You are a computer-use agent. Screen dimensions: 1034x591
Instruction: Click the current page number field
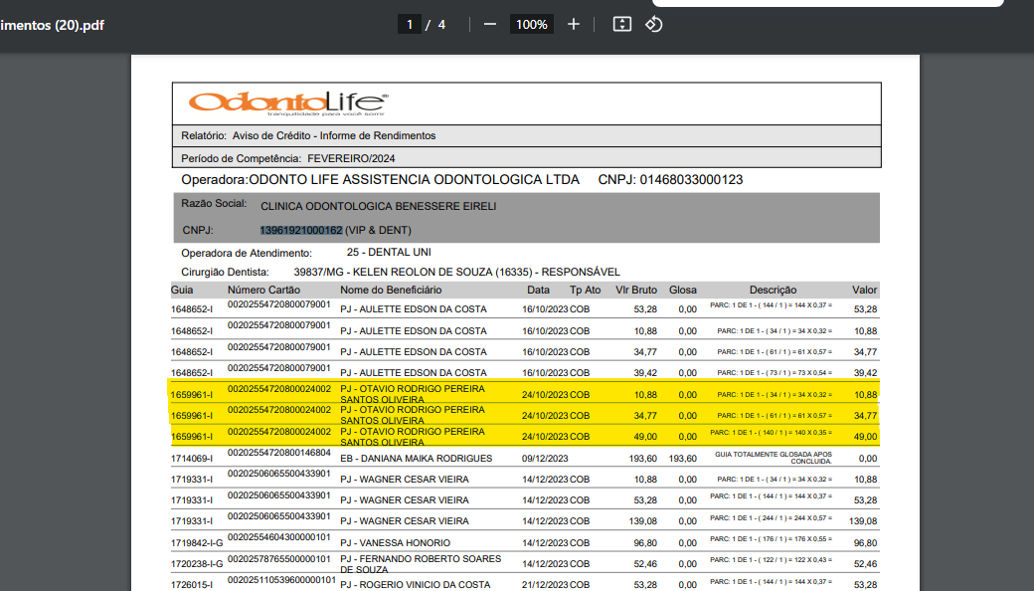pyautogui.click(x=409, y=24)
